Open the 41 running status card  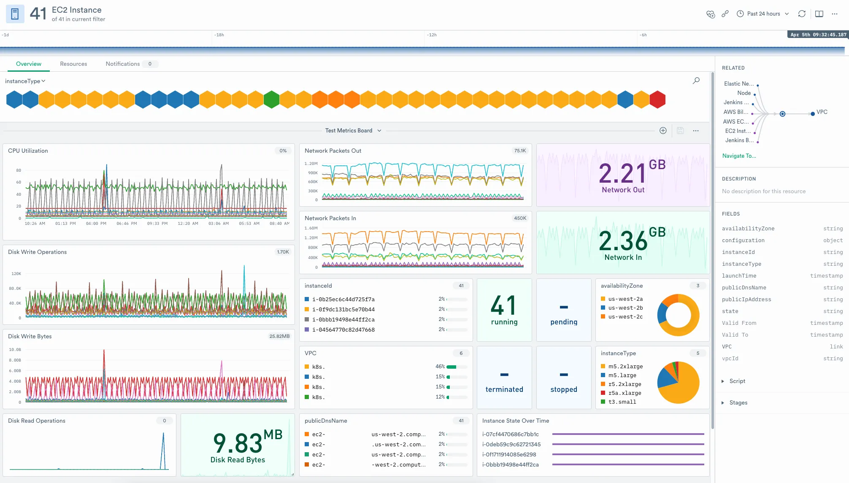504,310
